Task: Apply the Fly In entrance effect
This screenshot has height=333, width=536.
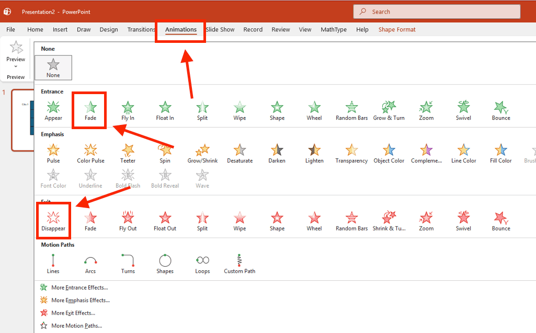Action: [128, 111]
